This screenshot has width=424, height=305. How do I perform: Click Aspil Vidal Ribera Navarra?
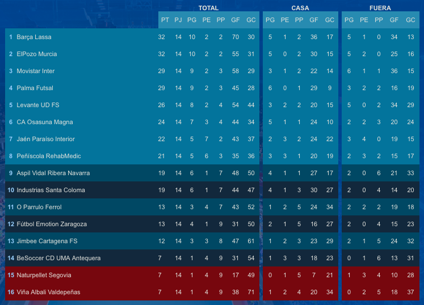click(53, 173)
